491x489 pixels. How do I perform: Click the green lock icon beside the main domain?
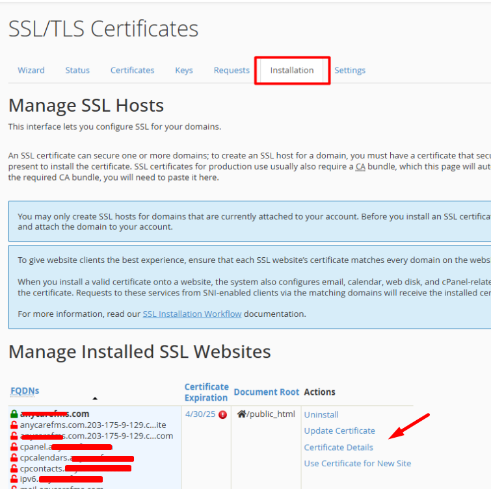14,414
